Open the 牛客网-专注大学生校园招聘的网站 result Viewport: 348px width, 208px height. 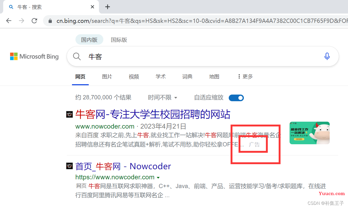(153, 114)
